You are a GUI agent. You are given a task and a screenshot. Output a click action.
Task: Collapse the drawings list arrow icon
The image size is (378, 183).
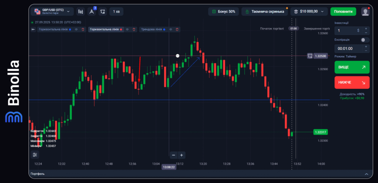(33, 29)
